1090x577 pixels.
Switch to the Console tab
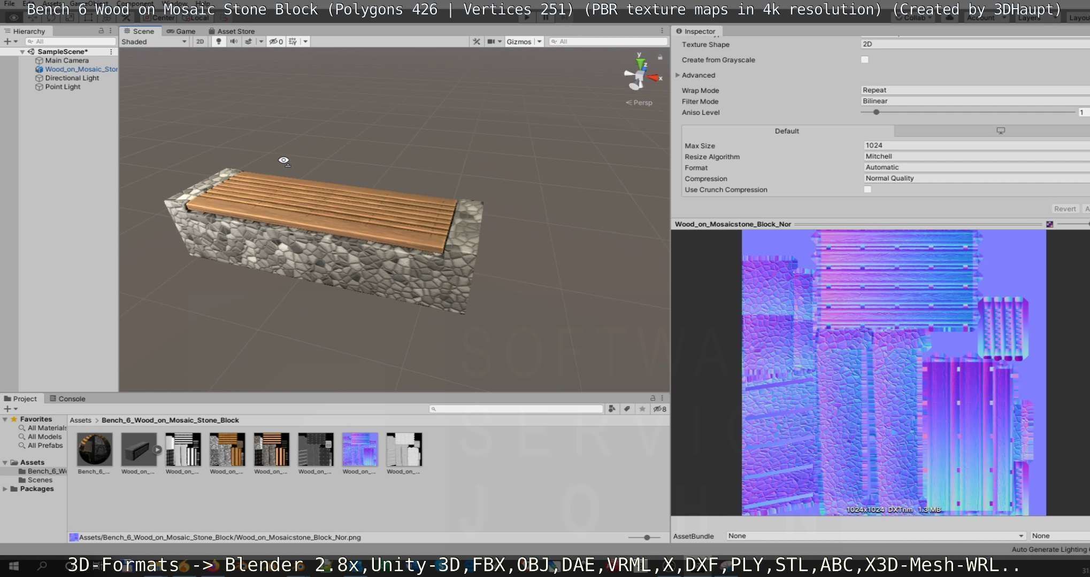67,399
